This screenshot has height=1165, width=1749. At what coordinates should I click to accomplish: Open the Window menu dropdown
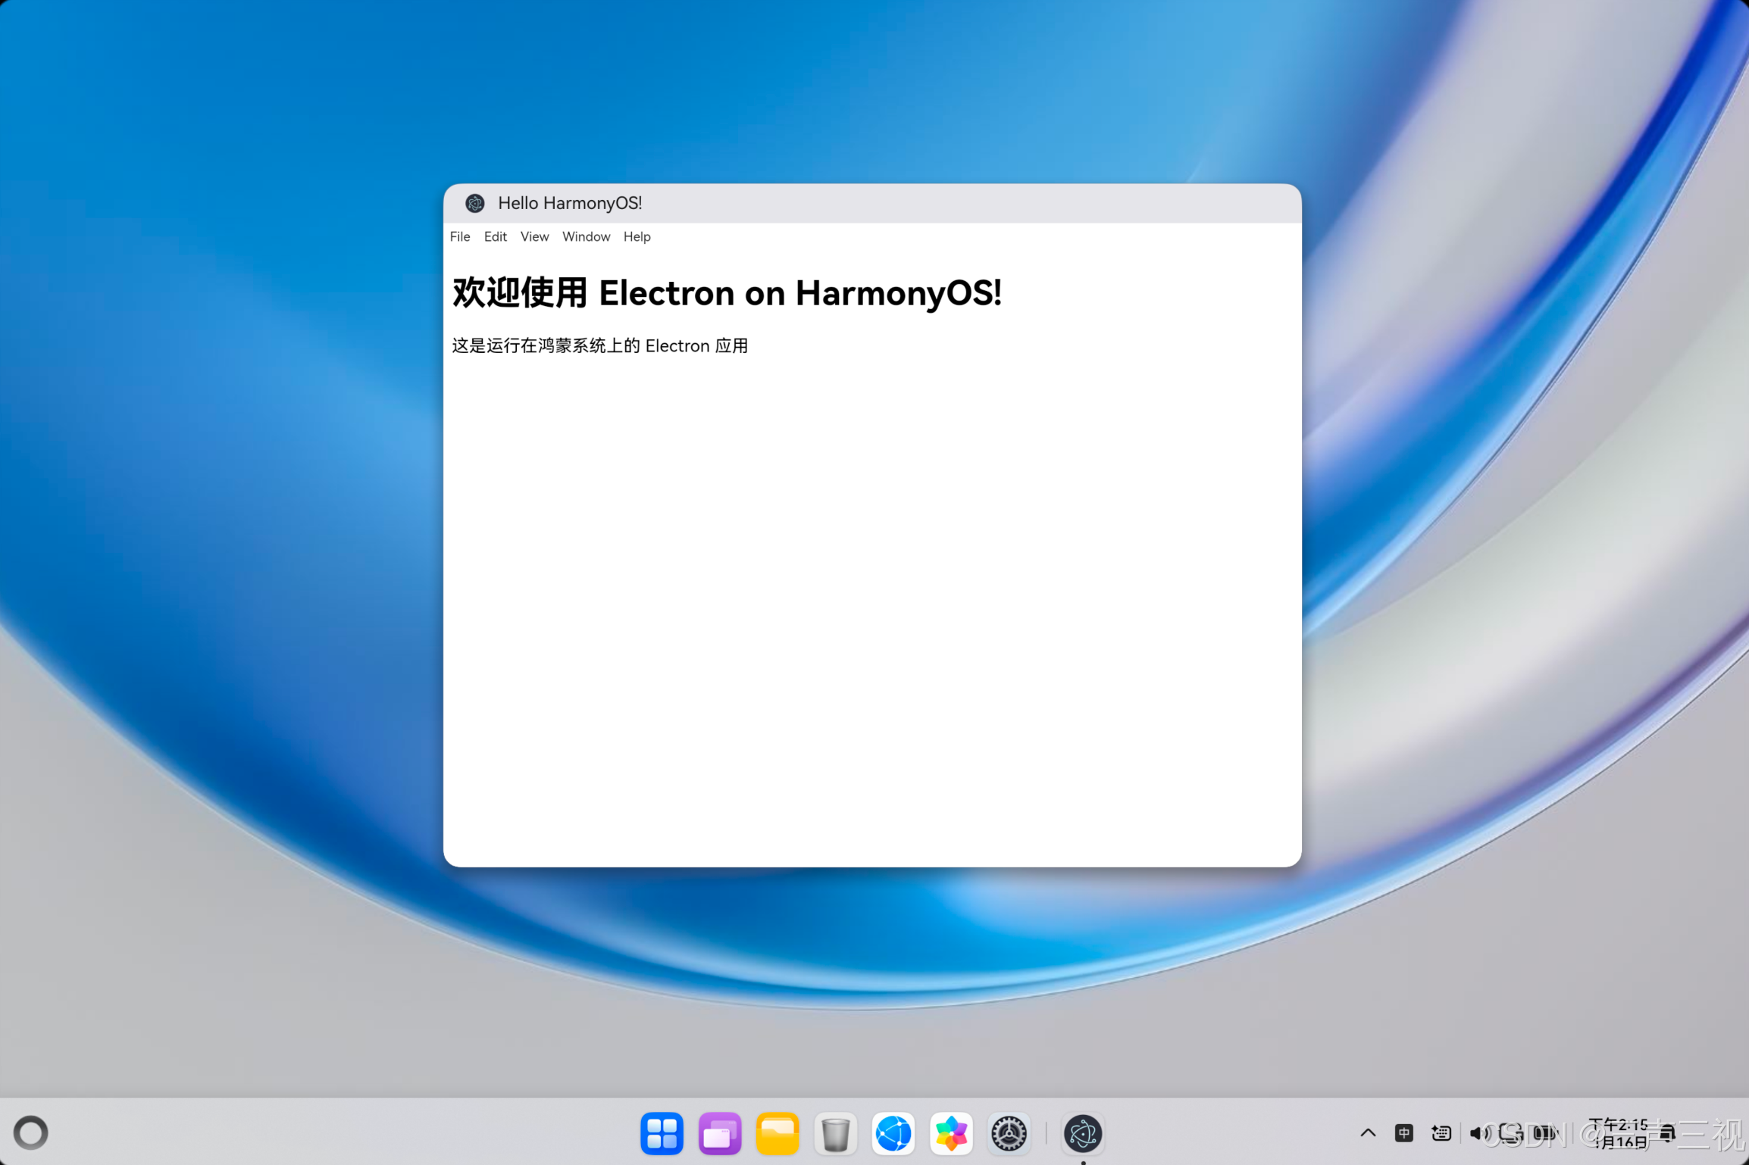coord(586,236)
